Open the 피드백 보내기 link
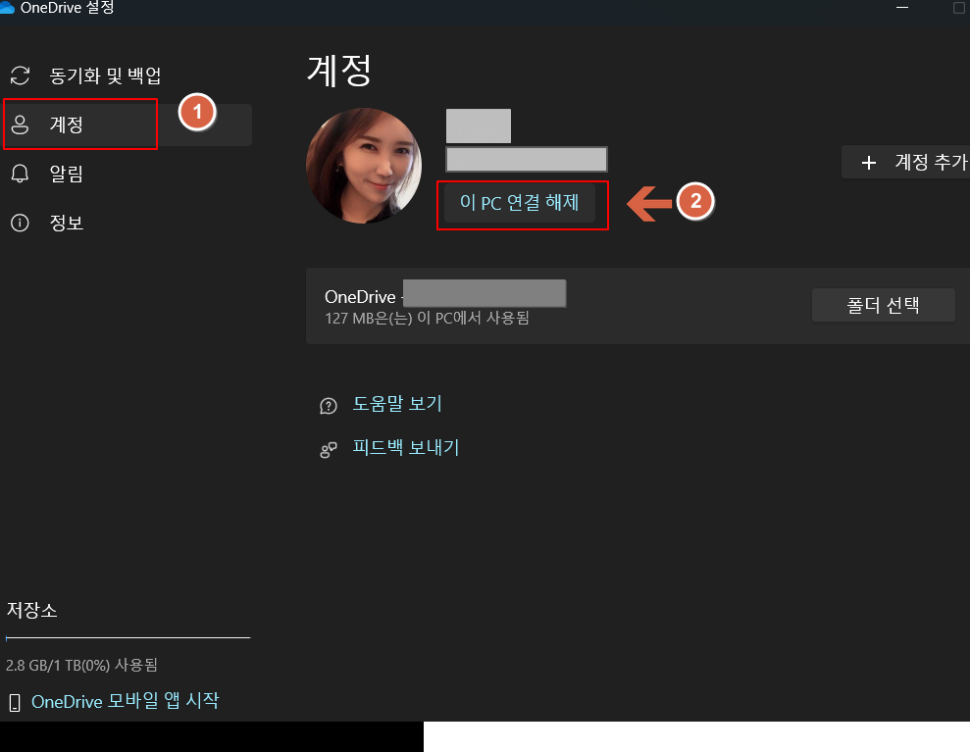970x752 pixels. click(x=406, y=449)
